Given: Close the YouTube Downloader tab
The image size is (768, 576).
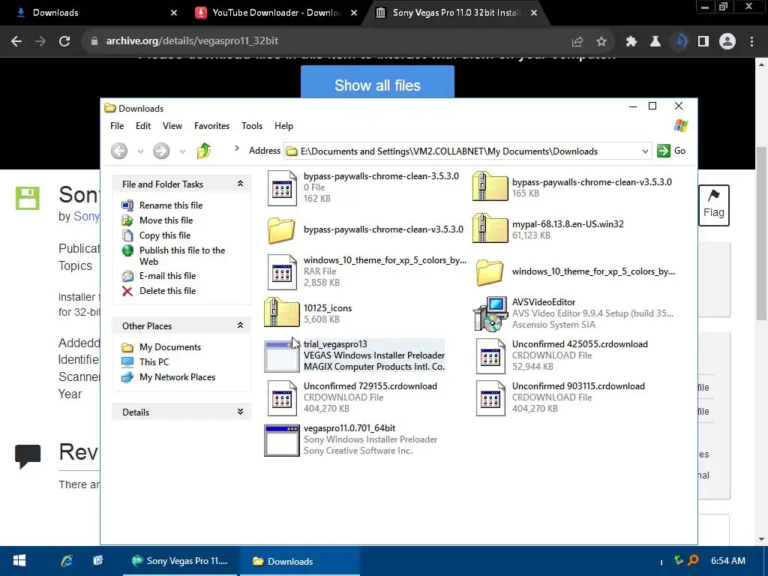Looking at the screenshot, I should click(x=354, y=13).
